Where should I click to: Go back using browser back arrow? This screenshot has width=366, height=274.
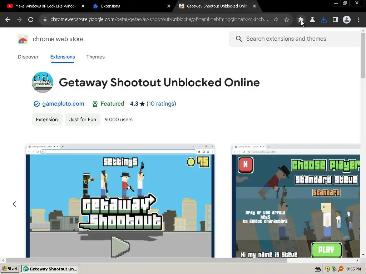click(x=8, y=20)
